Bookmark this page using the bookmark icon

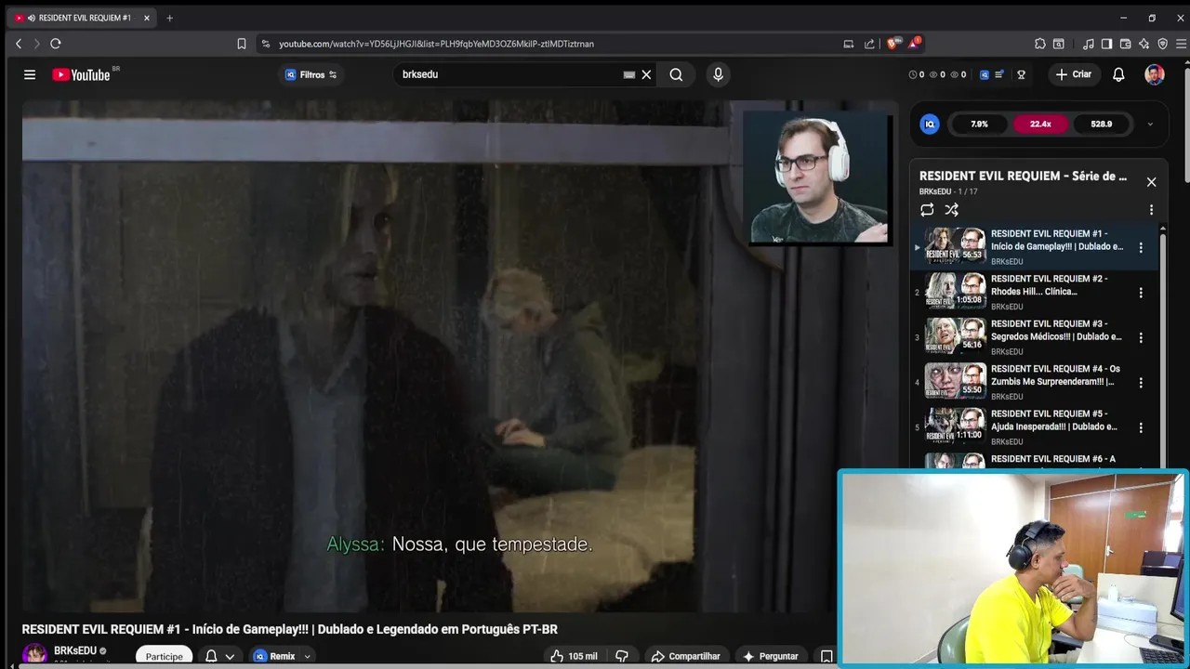click(x=242, y=44)
